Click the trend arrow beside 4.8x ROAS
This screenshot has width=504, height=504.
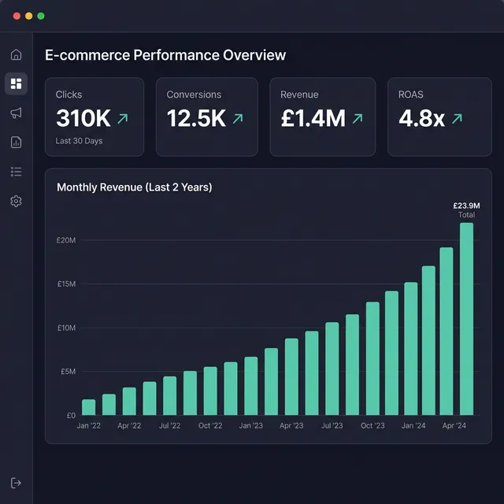[457, 119]
